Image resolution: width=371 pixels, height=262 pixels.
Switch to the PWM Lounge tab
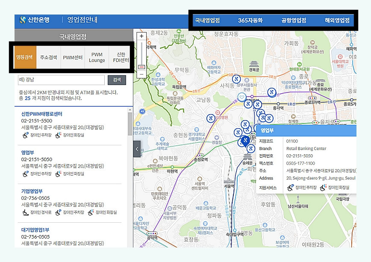click(97, 57)
